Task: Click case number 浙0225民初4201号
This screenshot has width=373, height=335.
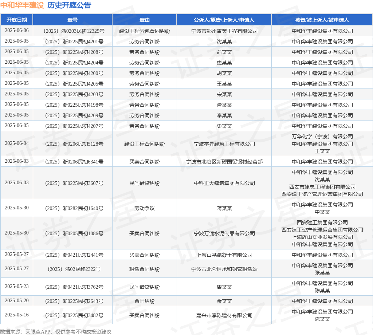Action: (74, 42)
